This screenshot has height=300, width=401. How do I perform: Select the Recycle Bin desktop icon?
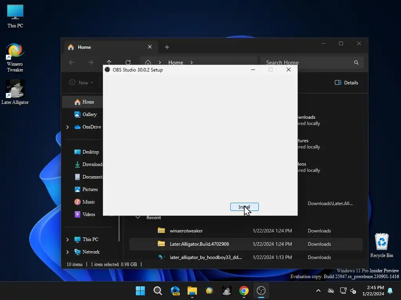(381, 245)
